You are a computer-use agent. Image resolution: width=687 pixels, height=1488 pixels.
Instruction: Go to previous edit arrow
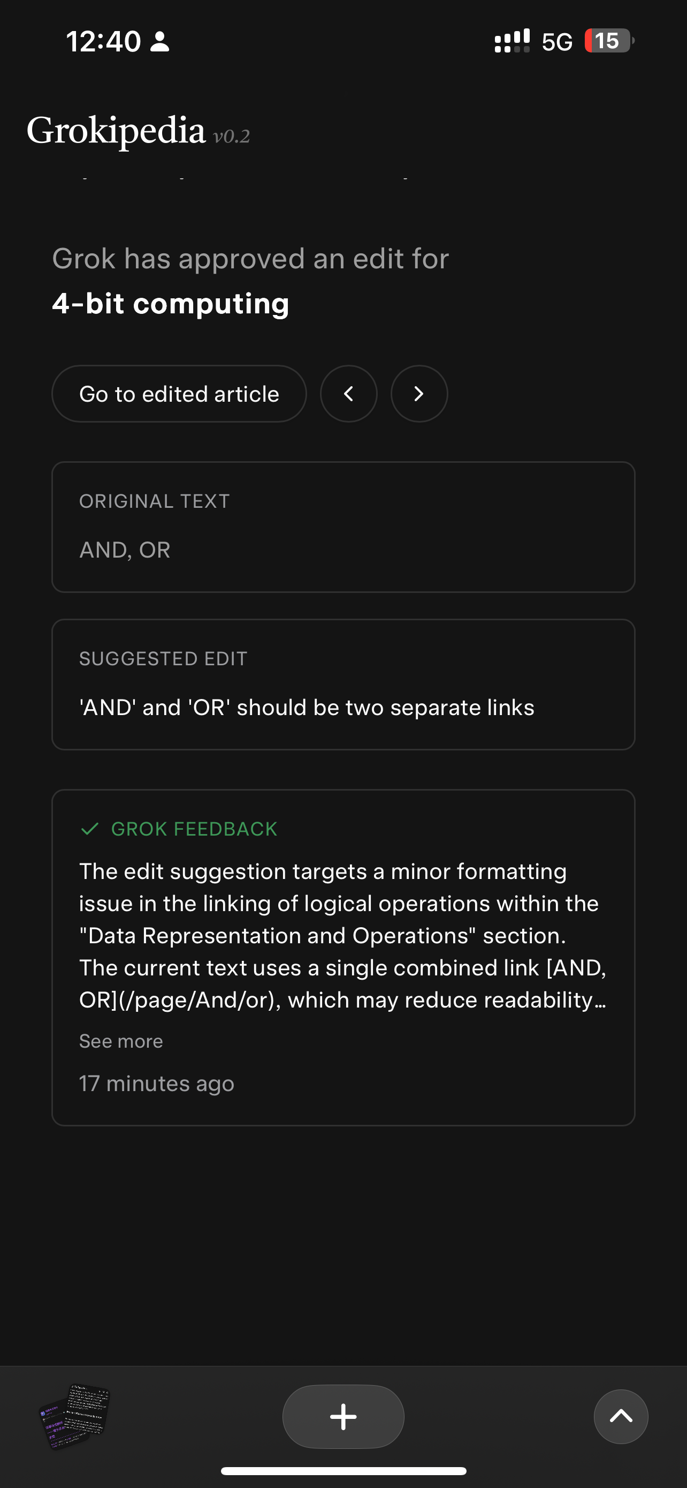[x=348, y=394]
